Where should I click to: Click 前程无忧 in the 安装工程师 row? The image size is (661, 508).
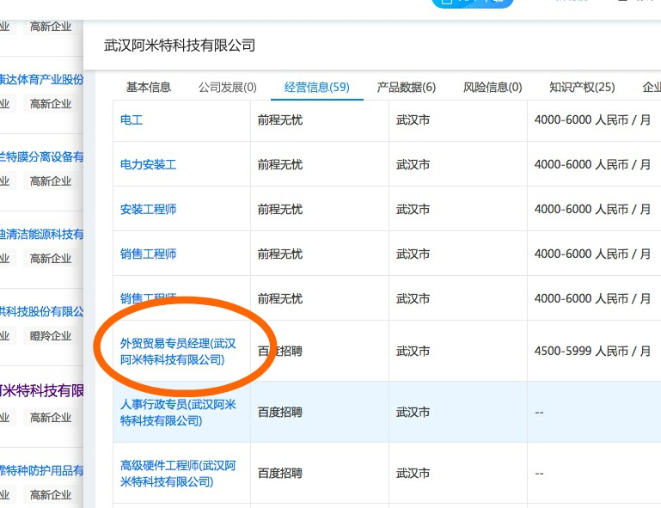point(280,209)
